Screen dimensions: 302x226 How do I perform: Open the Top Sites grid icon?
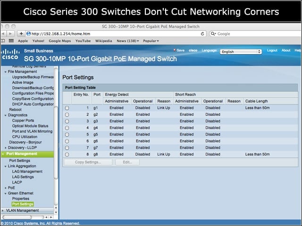[11, 41]
